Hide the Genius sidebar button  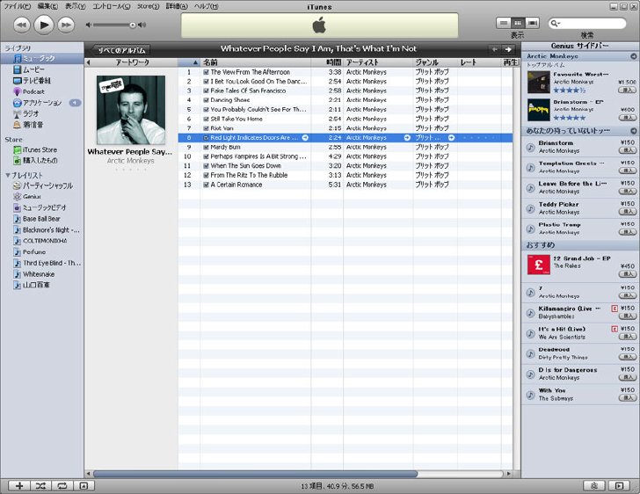click(619, 486)
